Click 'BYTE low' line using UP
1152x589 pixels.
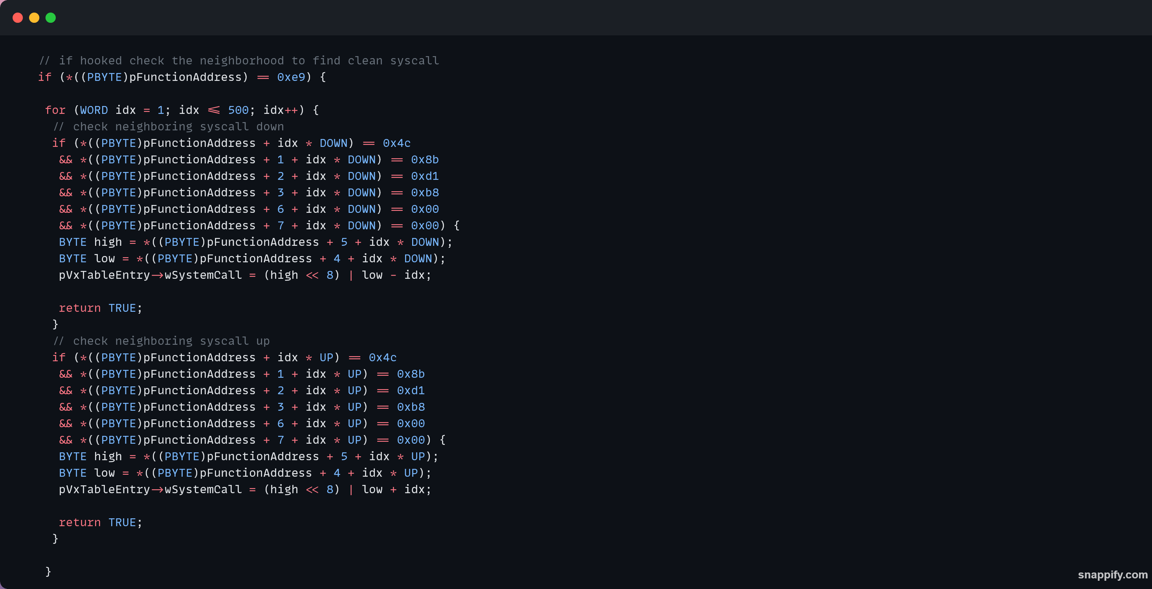coord(245,473)
